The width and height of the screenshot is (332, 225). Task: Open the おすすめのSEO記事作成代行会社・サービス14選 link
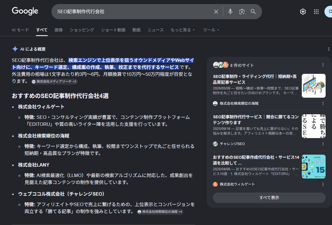point(256,160)
